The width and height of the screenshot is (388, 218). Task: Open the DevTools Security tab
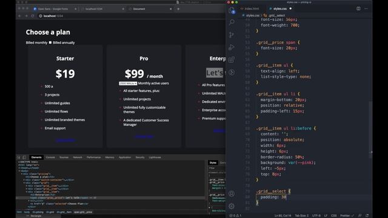tap(140, 157)
